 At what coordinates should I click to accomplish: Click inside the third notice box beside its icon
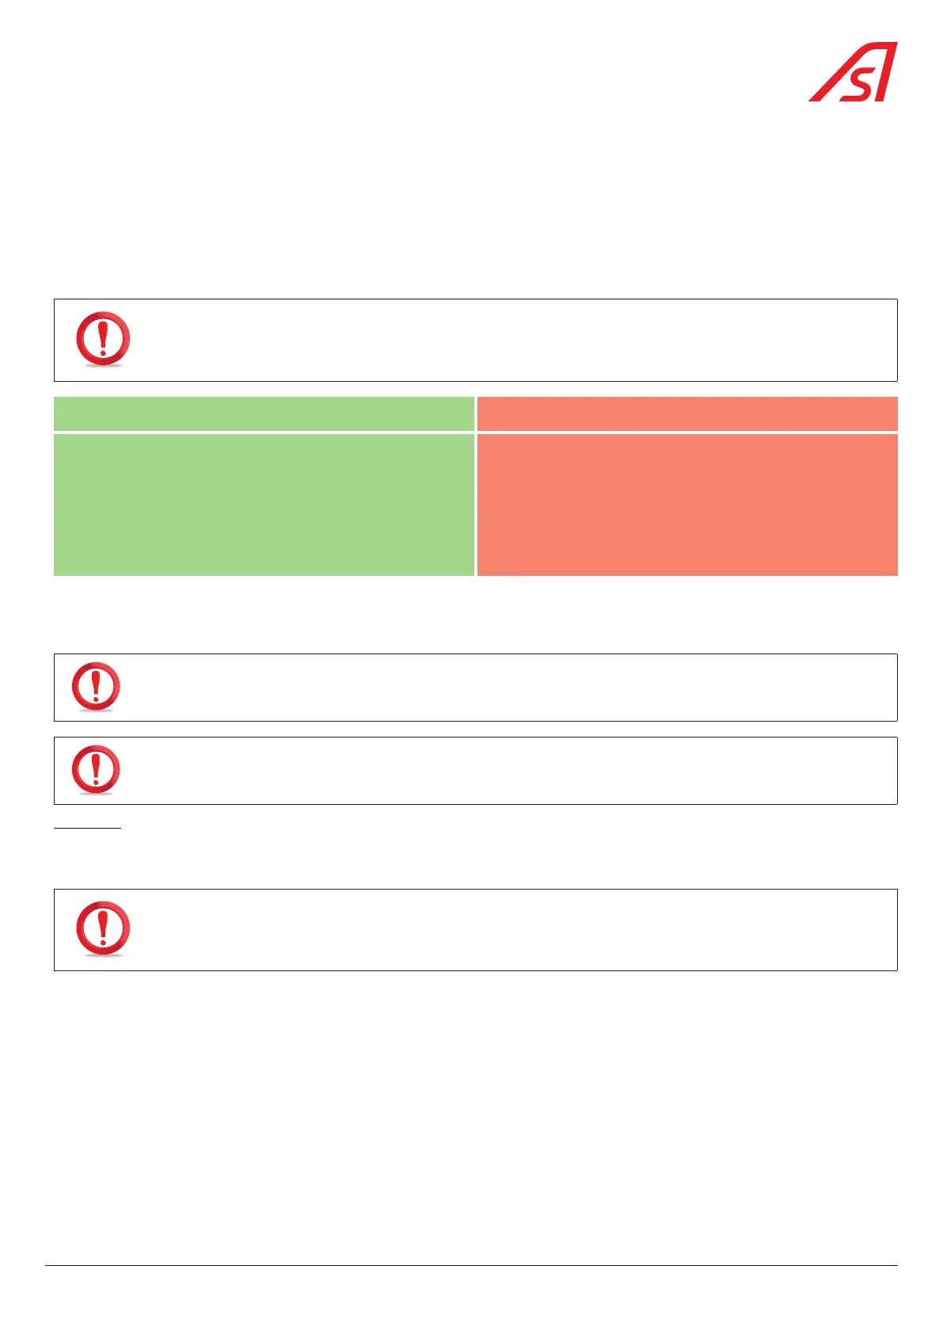tap(507, 770)
